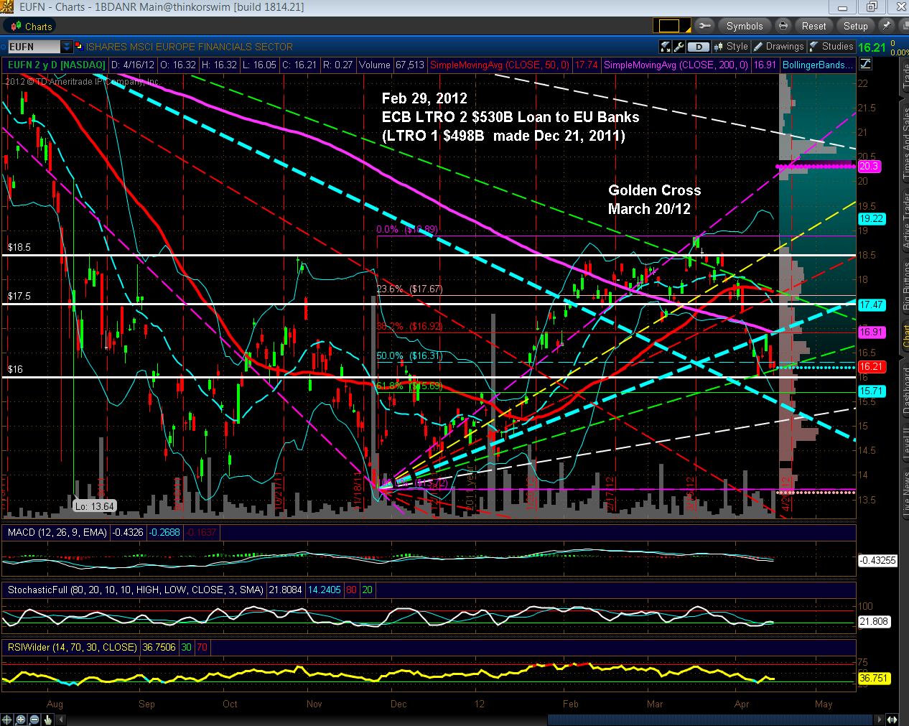Image resolution: width=909 pixels, height=726 pixels.
Task: Click into the EUFN symbol field
Action: pyautogui.click(x=34, y=47)
